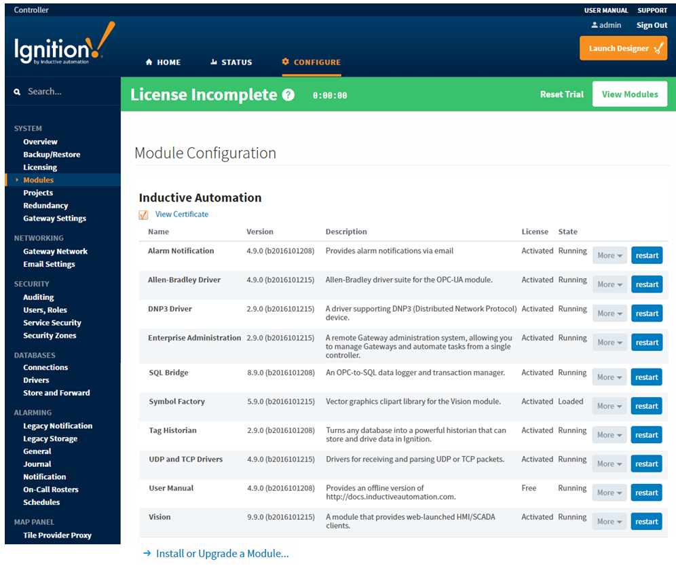Select Licensing in the SYSTEM sidebar
This screenshot has height=566, width=676.
pos(40,167)
